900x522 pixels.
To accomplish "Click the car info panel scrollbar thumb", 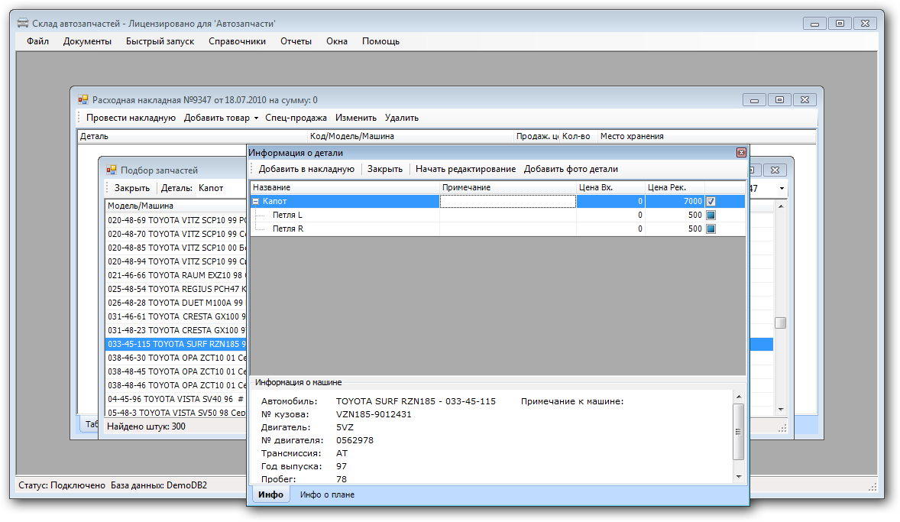I will (x=738, y=432).
